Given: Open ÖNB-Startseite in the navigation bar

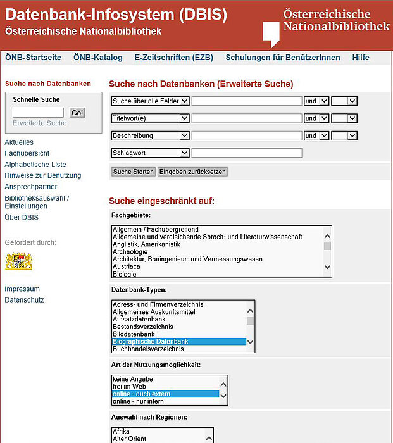Looking at the screenshot, I should 33,58.
